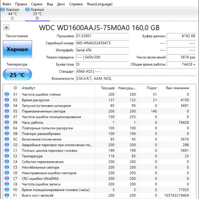Image resolution: width=199 pixels, height=199 pixels.
Task: Click the serial number field WD-WMAV32450473
Action: 102,43
